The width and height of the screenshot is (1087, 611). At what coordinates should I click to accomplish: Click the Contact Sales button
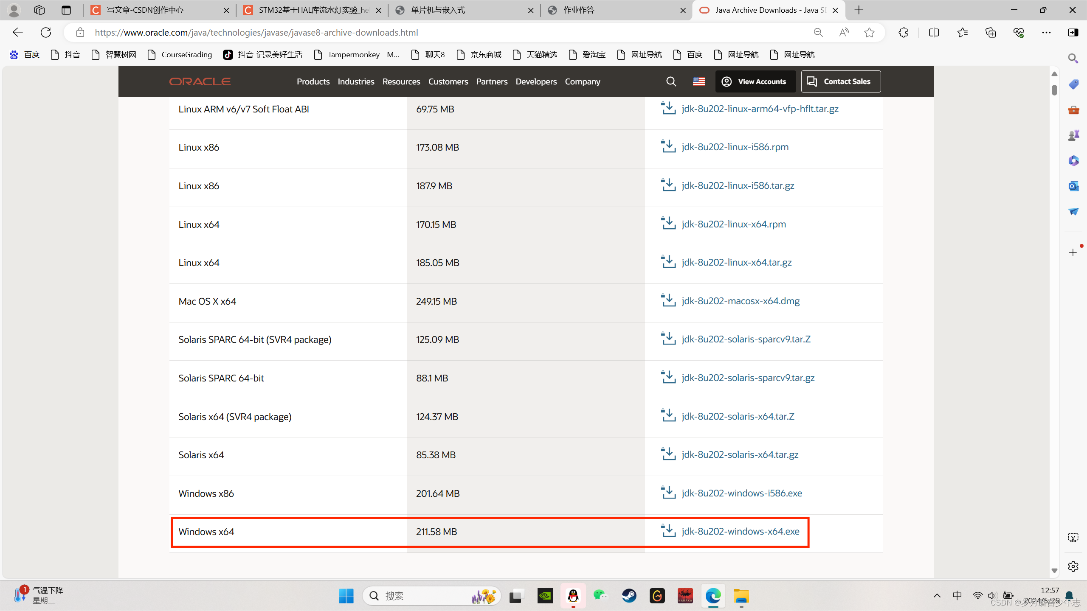click(x=841, y=81)
